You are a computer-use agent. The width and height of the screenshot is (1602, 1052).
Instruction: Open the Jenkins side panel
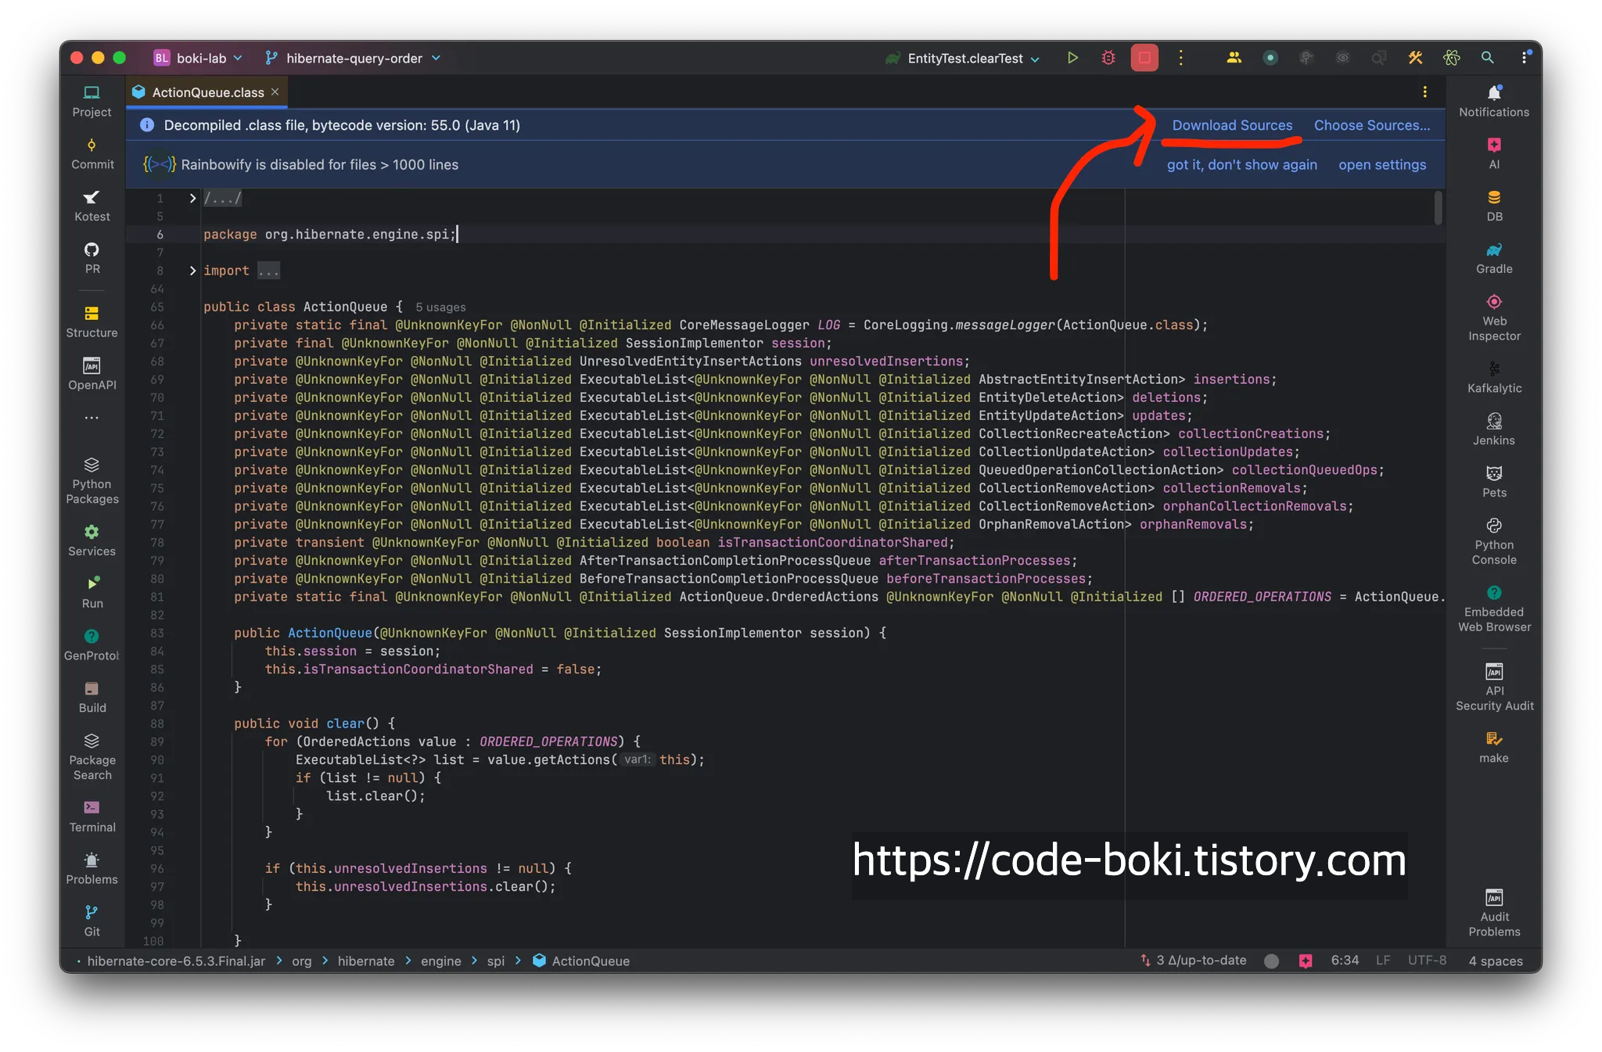(1493, 429)
